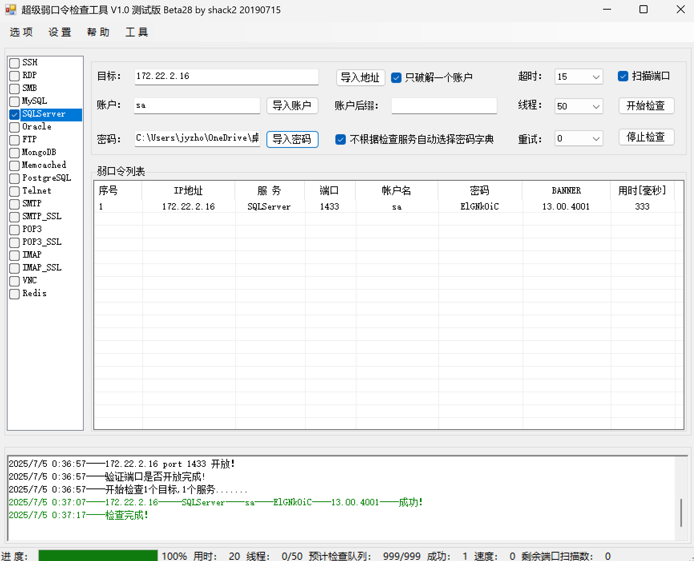Screen dimensions: 694x561
Task: Click log line containing 成功!
Action: (216, 502)
